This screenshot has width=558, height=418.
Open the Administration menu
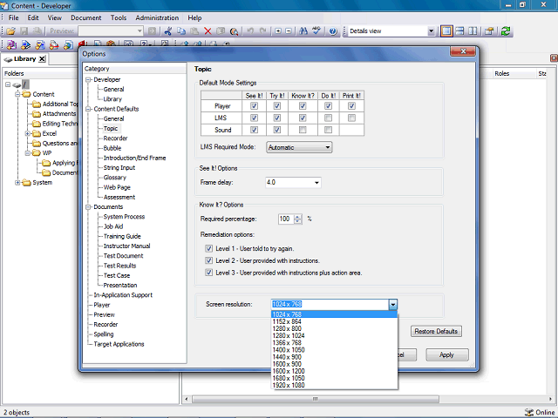click(157, 17)
